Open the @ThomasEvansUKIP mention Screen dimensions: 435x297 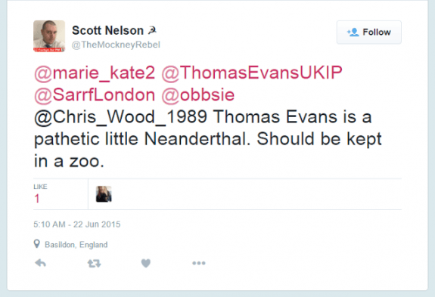click(252, 73)
